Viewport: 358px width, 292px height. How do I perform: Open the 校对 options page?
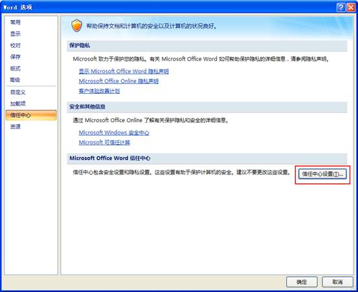point(16,45)
